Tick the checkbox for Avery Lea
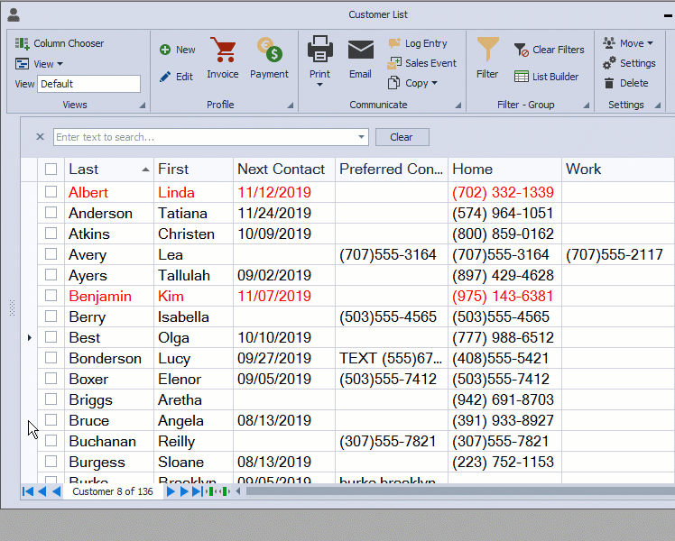Viewport: 675px width, 541px height. click(x=51, y=254)
